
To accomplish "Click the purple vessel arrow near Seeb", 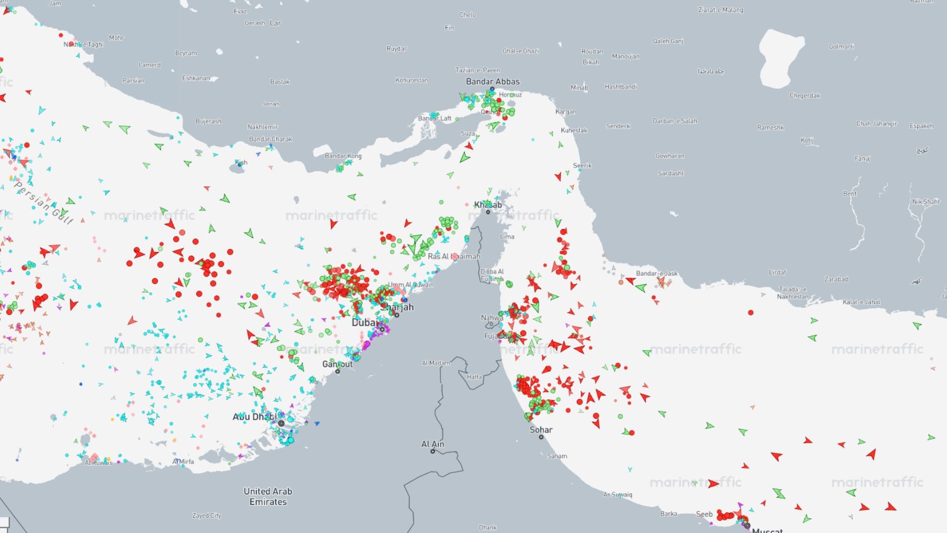I will [x=741, y=505].
